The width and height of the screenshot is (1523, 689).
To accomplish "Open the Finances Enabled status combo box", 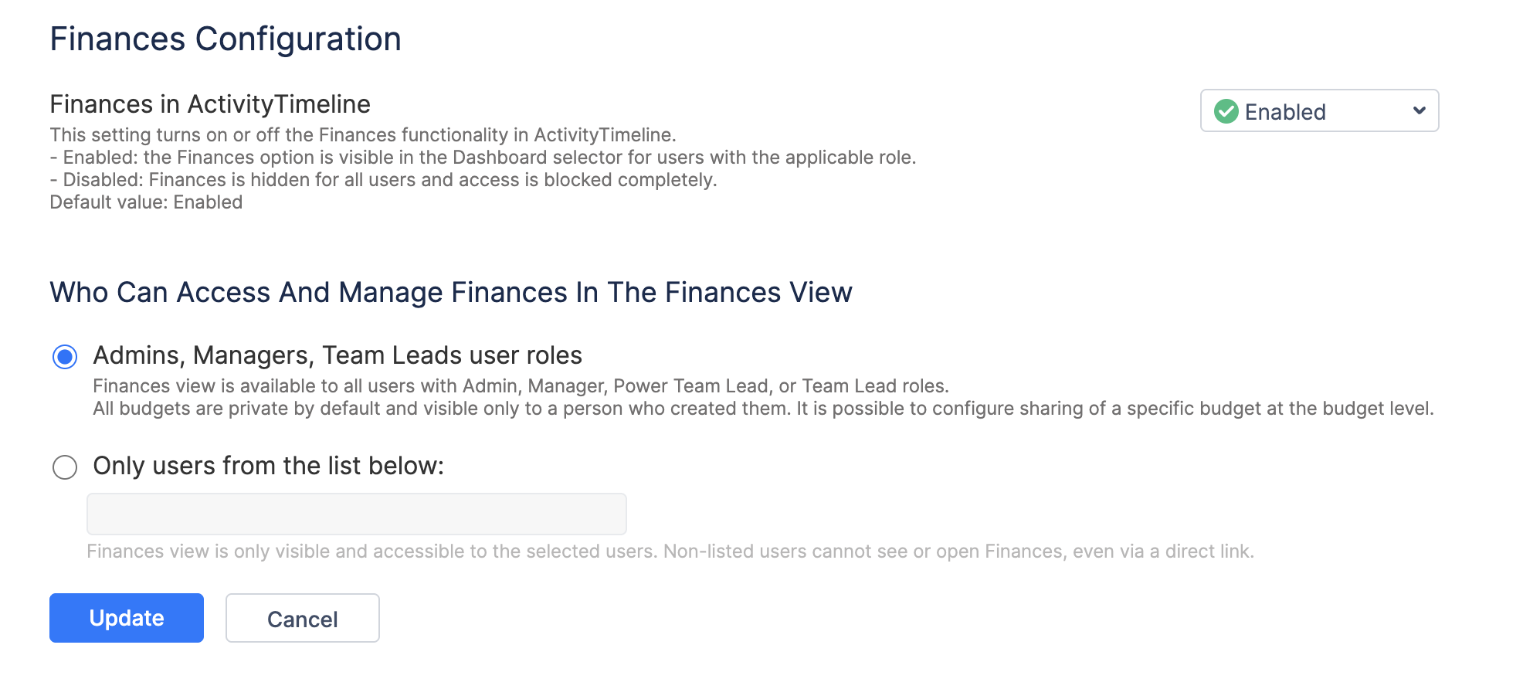I will point(1319,110).
